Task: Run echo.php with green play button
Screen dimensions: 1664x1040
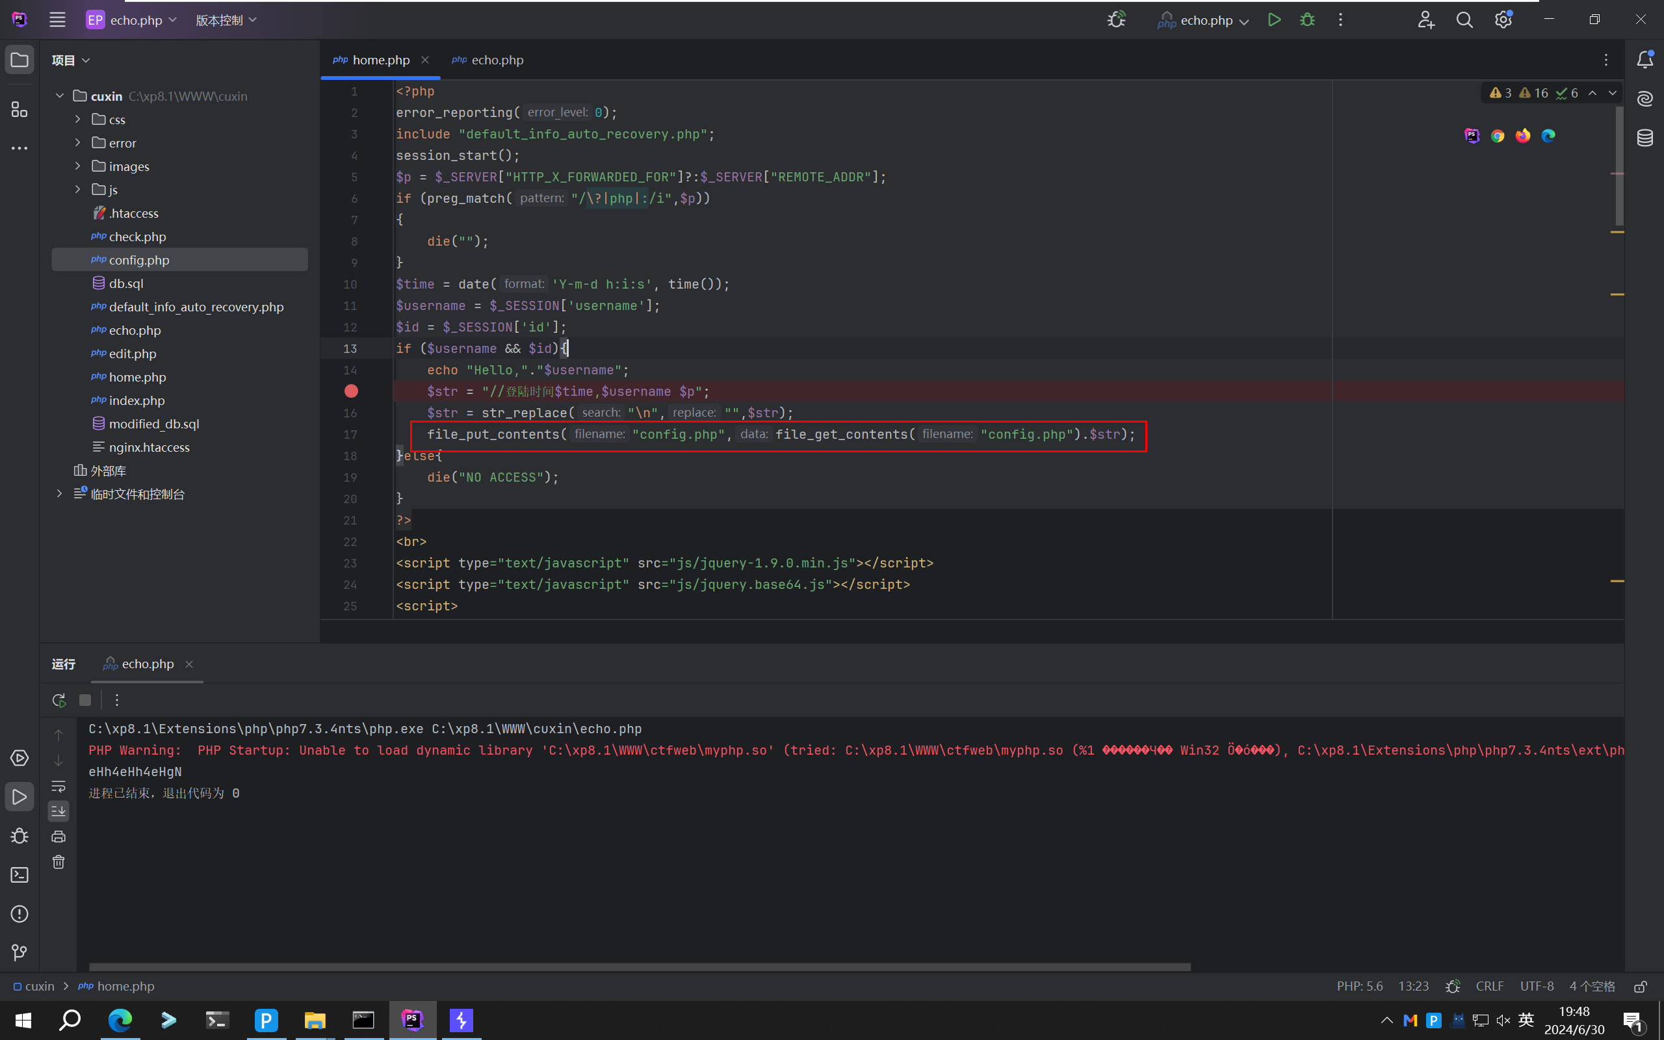Action: [x=1274, y=20]
